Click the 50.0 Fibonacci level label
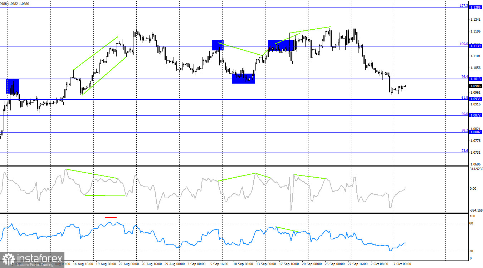 [465, 114]
